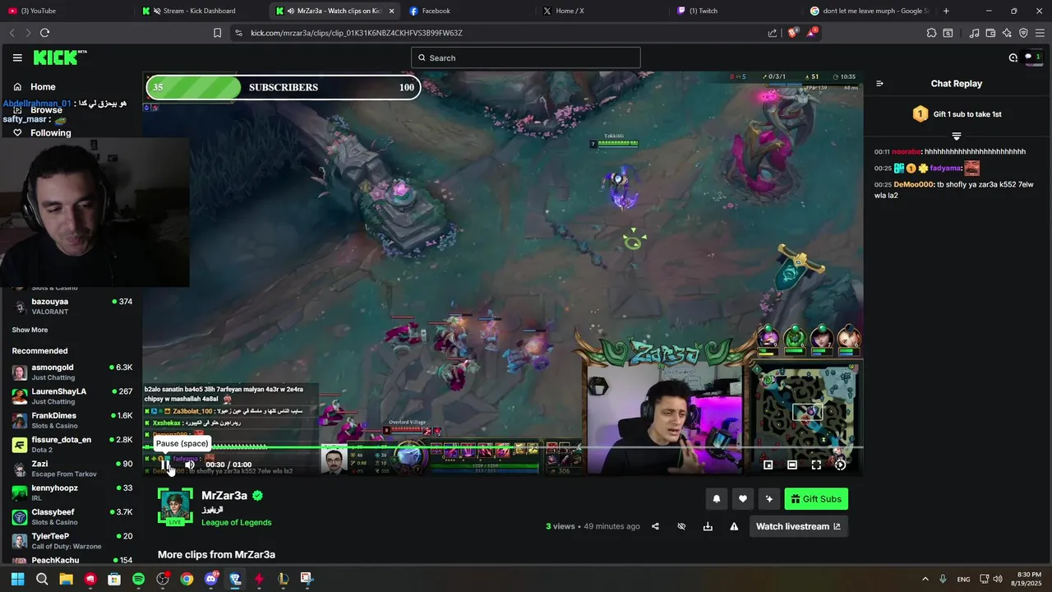Open the FrankDimes recommended channel
The height and width of the screenshot is (592, 1052).
[x=72, y=420]
